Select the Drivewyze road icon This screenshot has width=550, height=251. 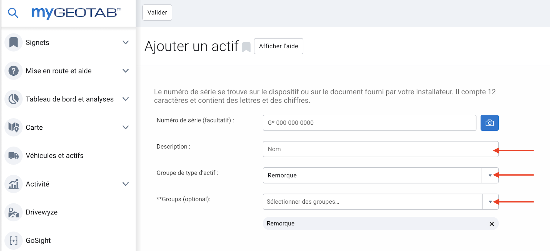tap(13, 212)
